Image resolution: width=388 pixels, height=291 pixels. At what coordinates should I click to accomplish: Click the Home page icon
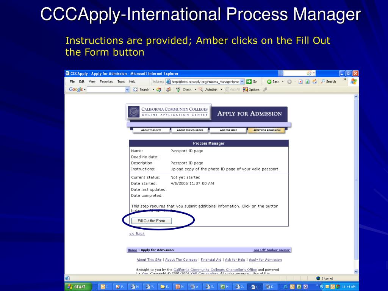[314, 81]
